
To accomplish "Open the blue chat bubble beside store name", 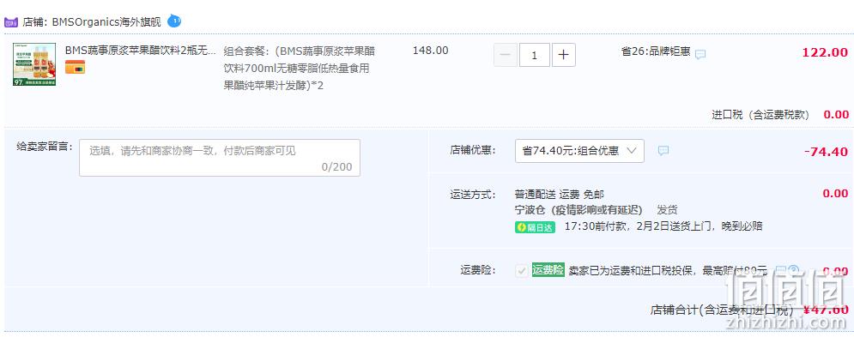I will (x=173, y=21).
